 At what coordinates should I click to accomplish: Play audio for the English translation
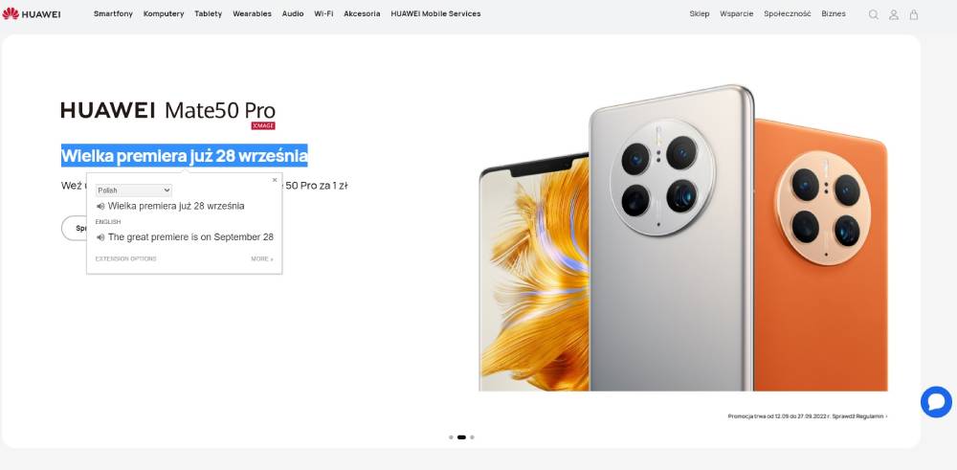(100, 237)
